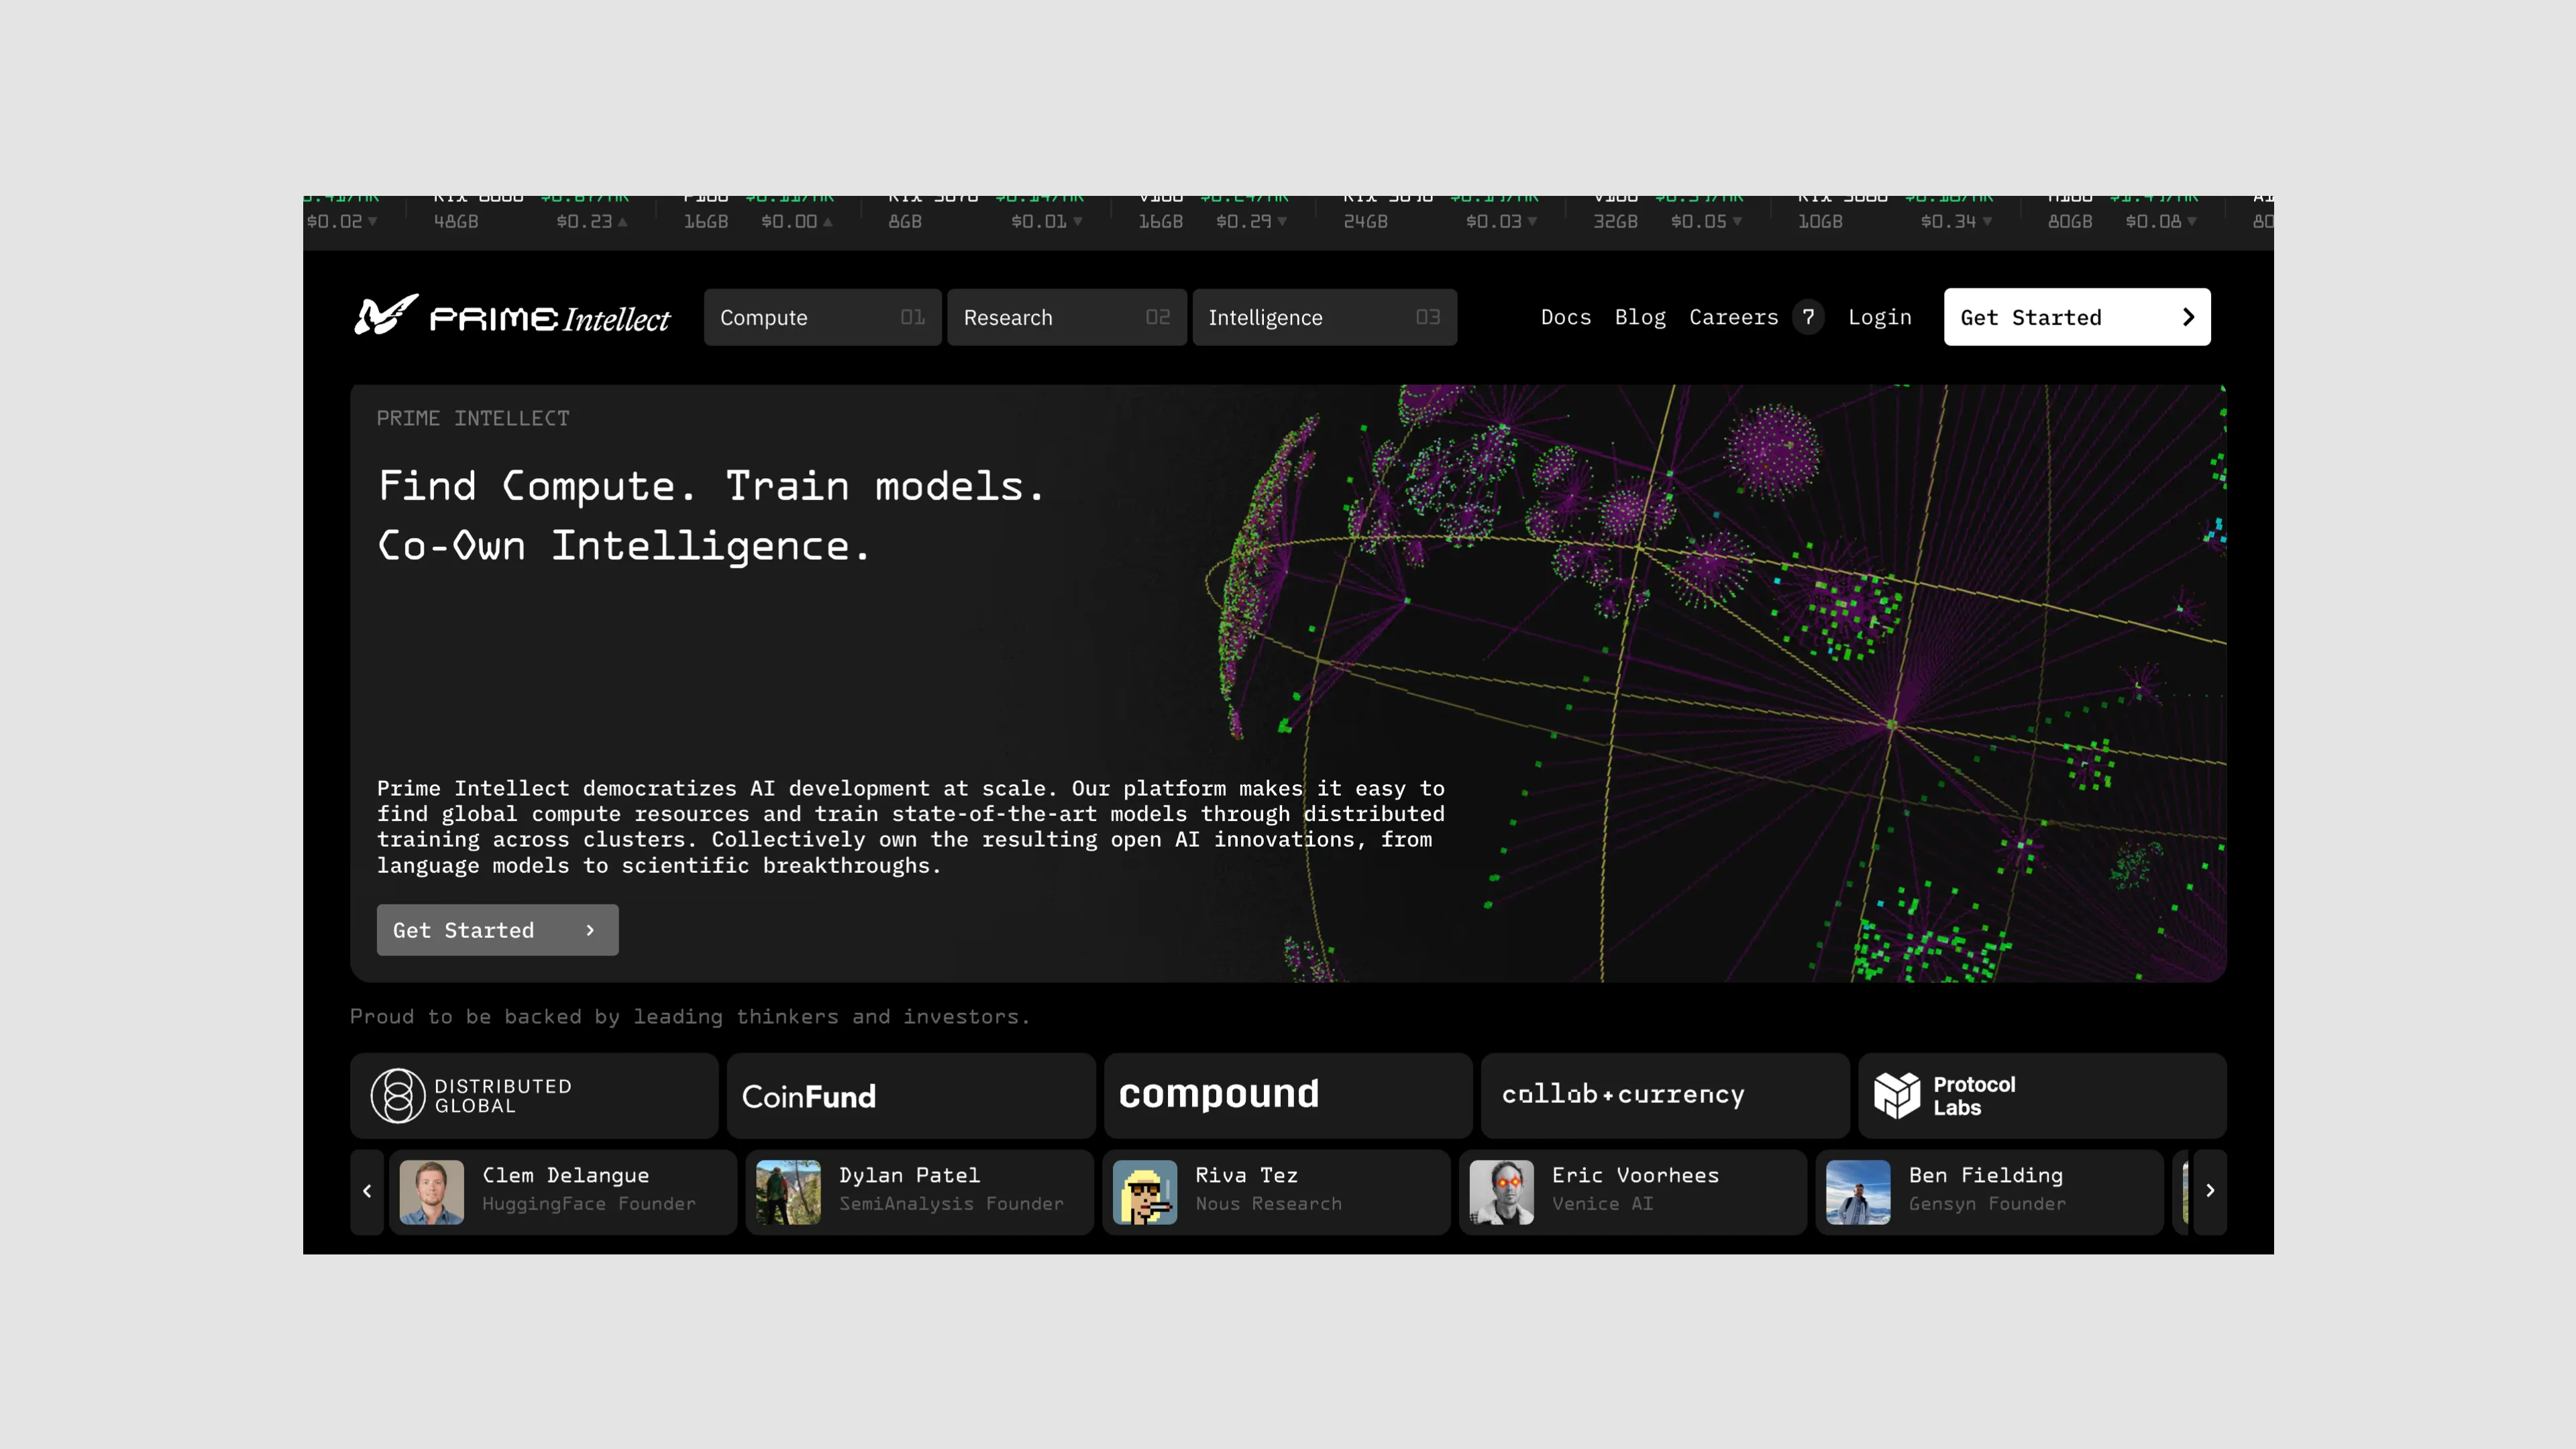Viewport: 2576px width, 1449px height.
Task: Go to the Docs page
Action: coord(1565,317)
